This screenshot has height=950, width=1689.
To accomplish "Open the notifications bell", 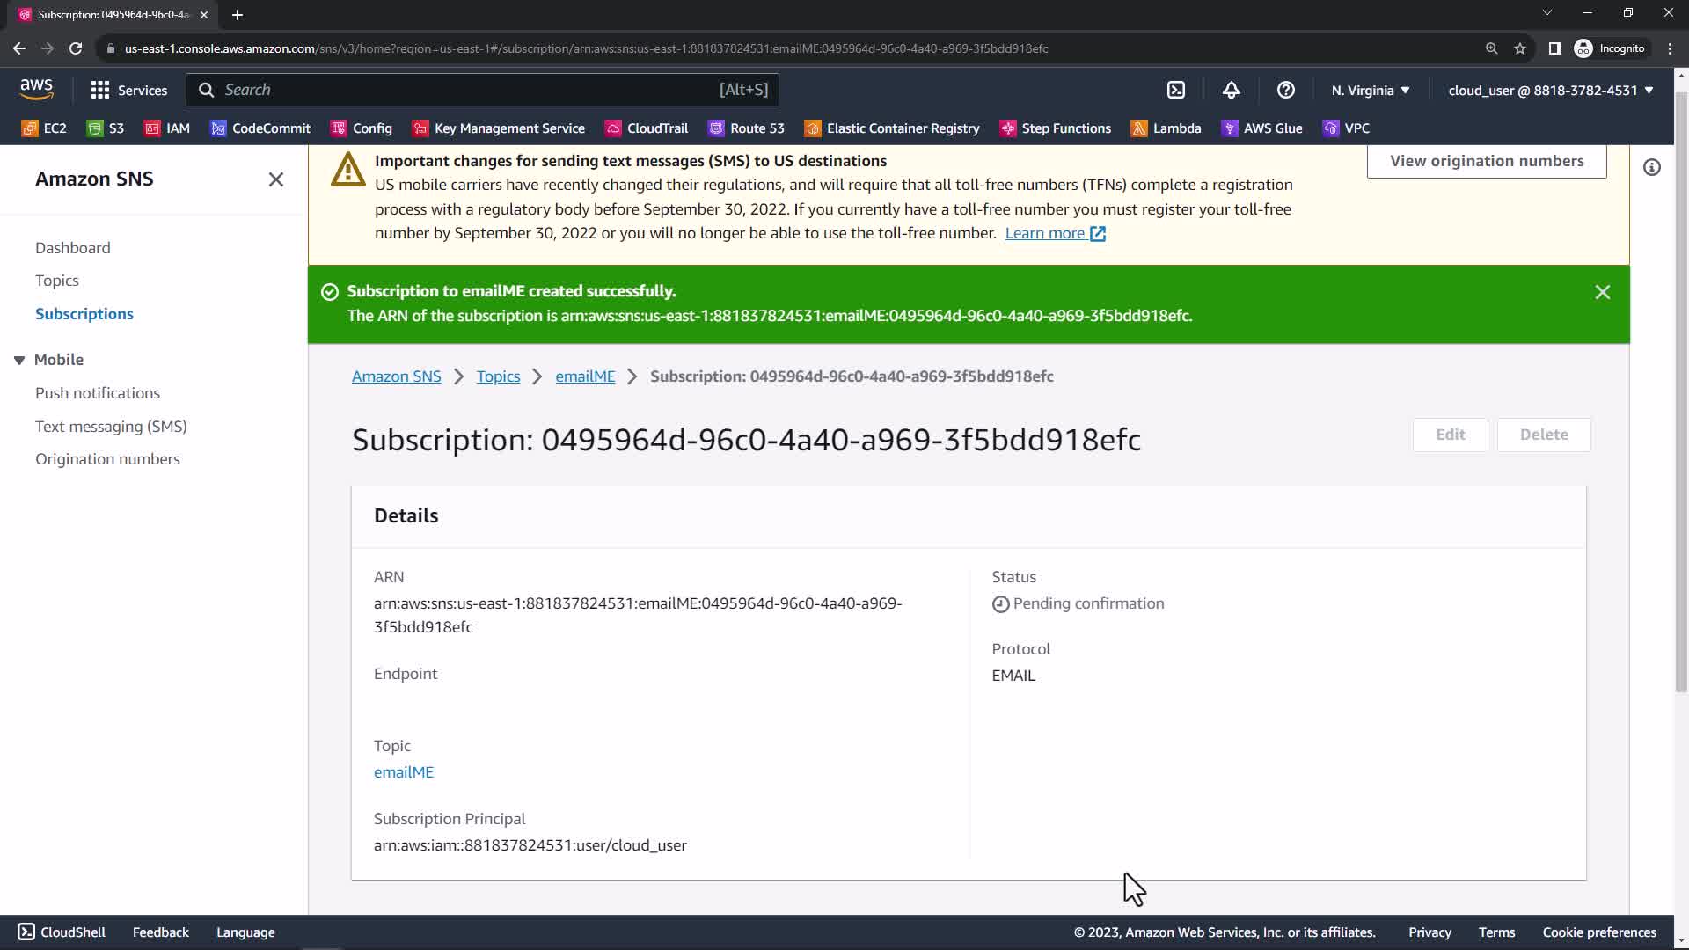I will click(x=1231, y=90).
